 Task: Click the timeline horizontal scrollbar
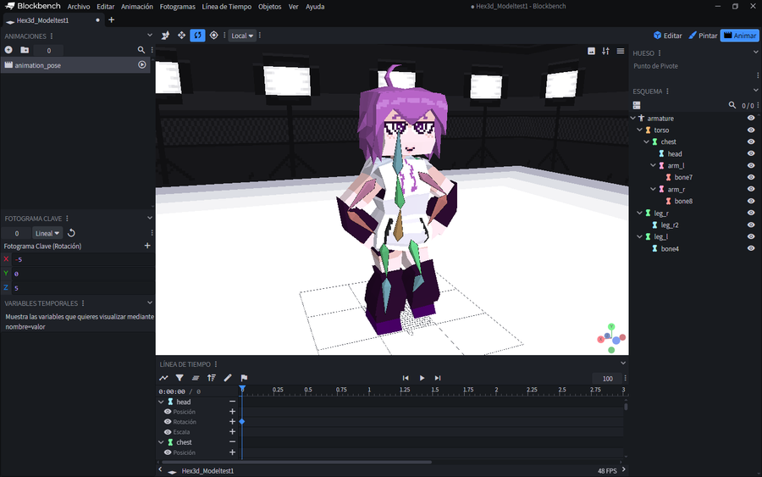point(296,462)
